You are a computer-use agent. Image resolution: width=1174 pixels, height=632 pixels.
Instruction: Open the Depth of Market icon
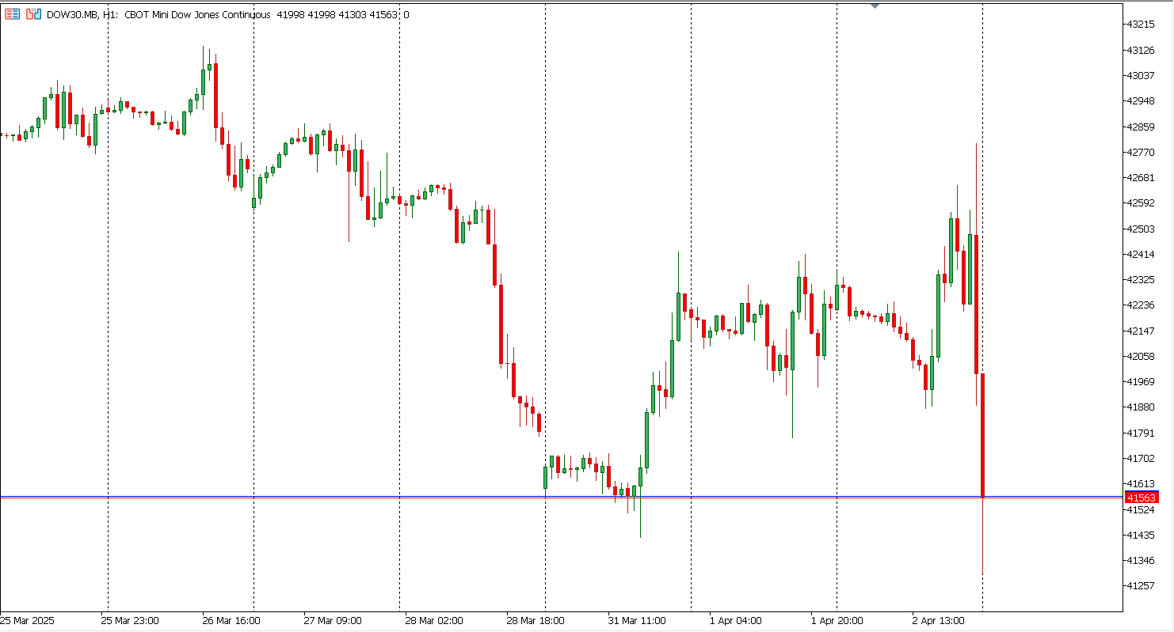pos(33,14)
